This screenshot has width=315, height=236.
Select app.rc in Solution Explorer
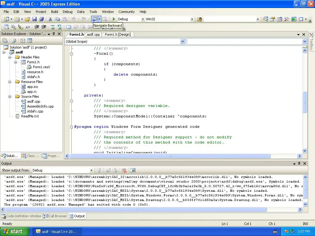tap(32, 92)
